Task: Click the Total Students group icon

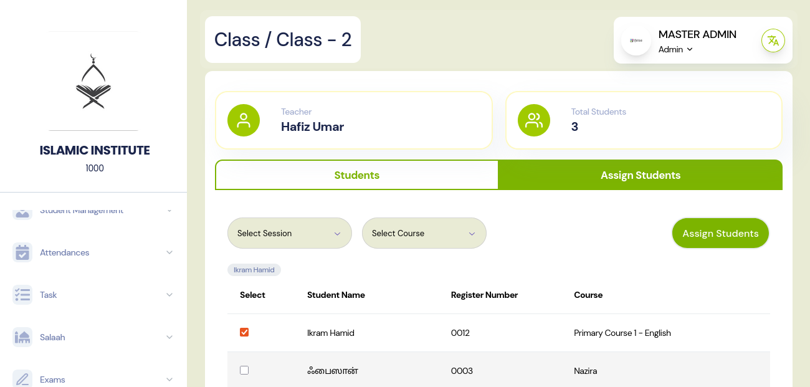Action: [534, 120]
